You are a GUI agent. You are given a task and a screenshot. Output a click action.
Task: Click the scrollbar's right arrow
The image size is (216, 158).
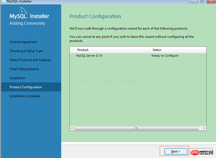pyautogui.click(x=204, y=128)
